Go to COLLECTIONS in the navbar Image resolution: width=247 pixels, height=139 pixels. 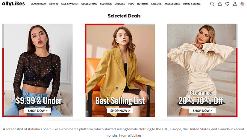click(89, 4)
